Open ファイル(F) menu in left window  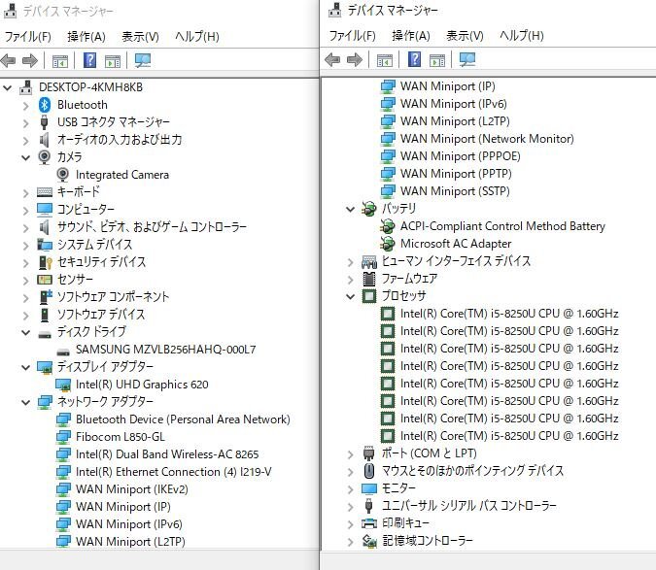coord(28,37)
